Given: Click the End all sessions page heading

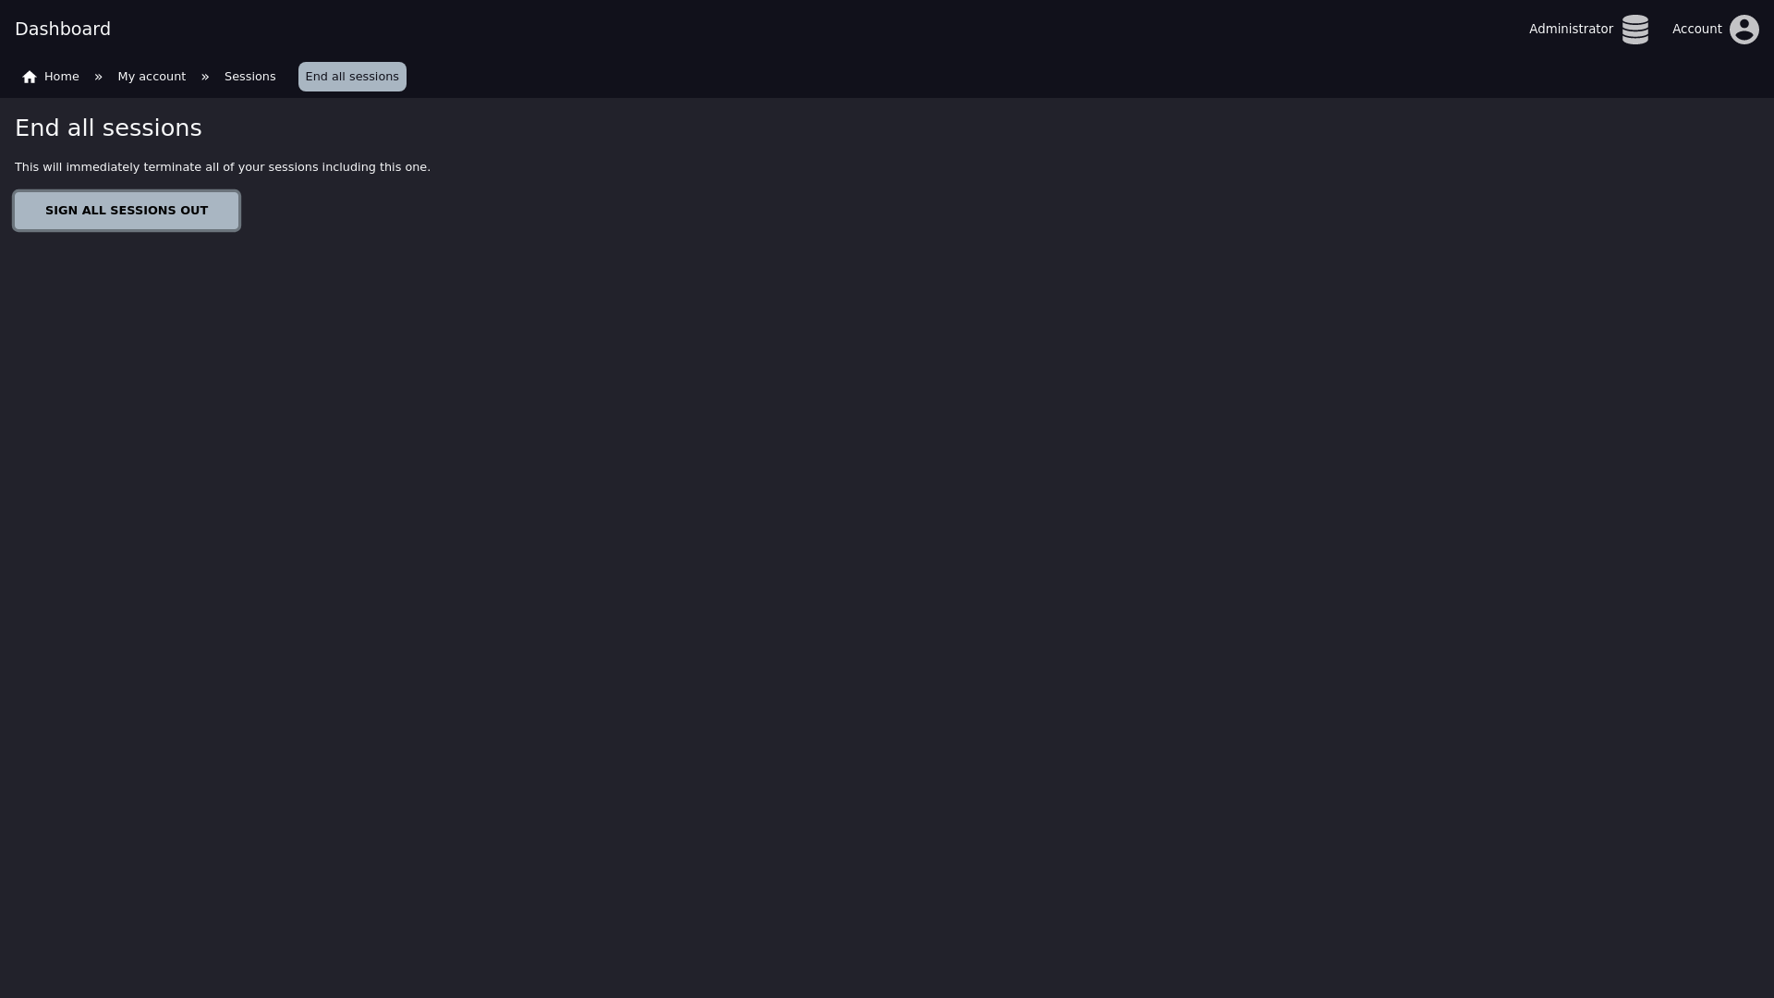Looking at the screenshot, I should click(108, 128).
